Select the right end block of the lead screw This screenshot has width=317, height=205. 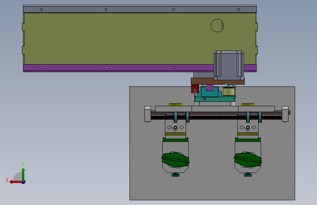click(x=285, y=114)
